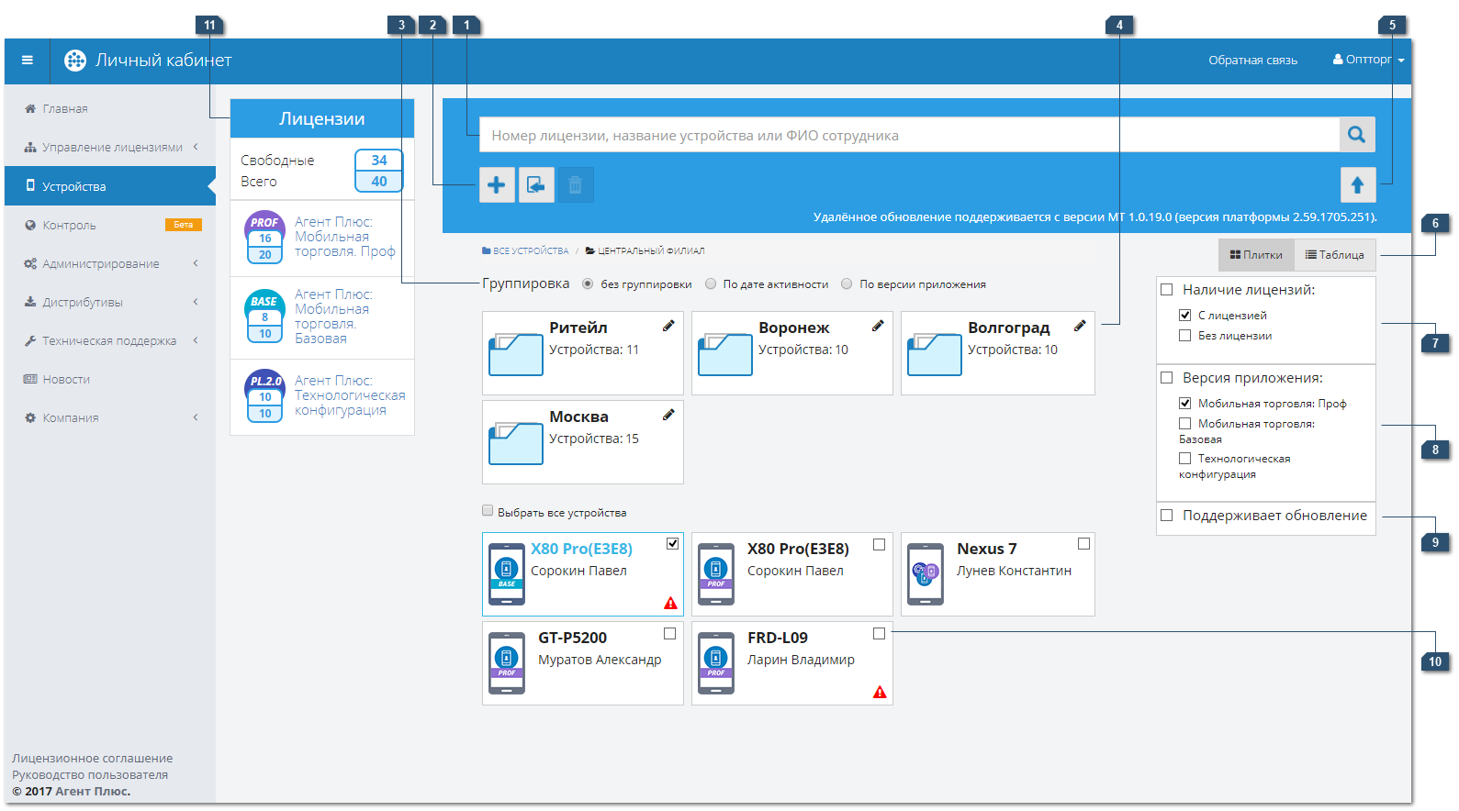This screenshot has height=811, width=1459.
Task: Open Руководство пользователя link
Action: pyautogui.click(x=90, y=774)
